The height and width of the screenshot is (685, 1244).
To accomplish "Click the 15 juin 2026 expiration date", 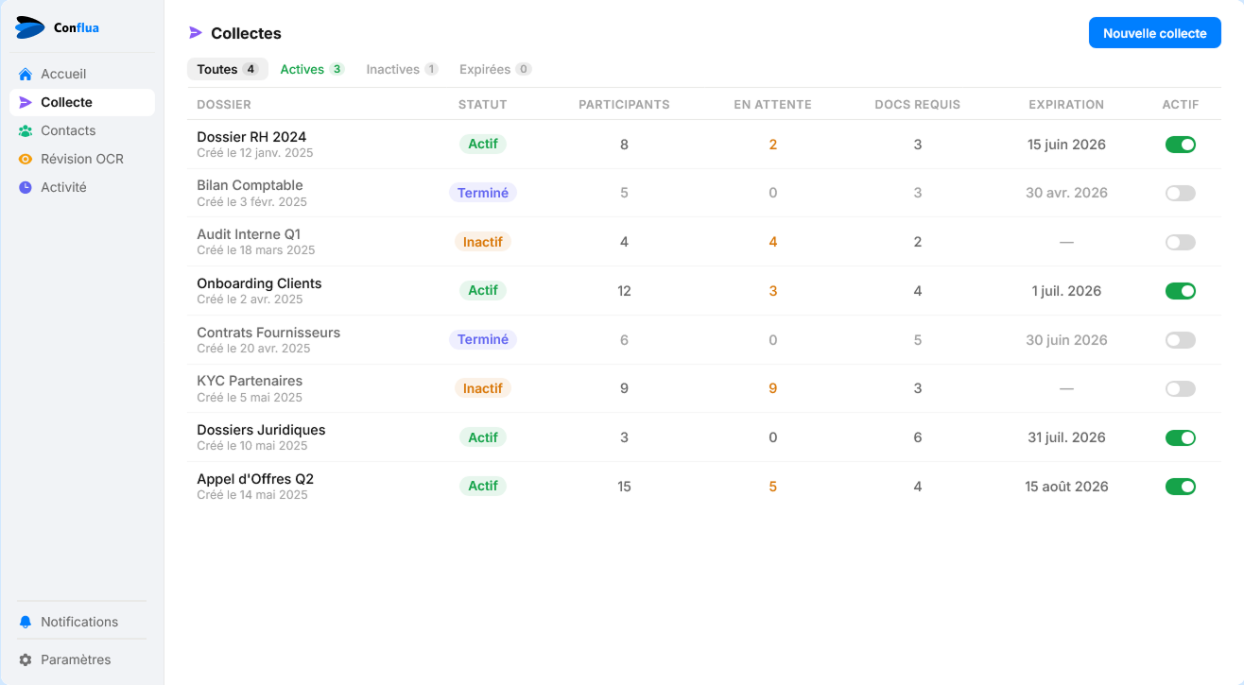I will point(1066,145).
